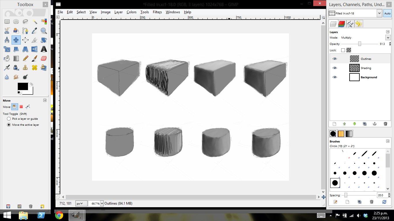Select the Flip tool

pyautogui.click(x=35, y=49)
